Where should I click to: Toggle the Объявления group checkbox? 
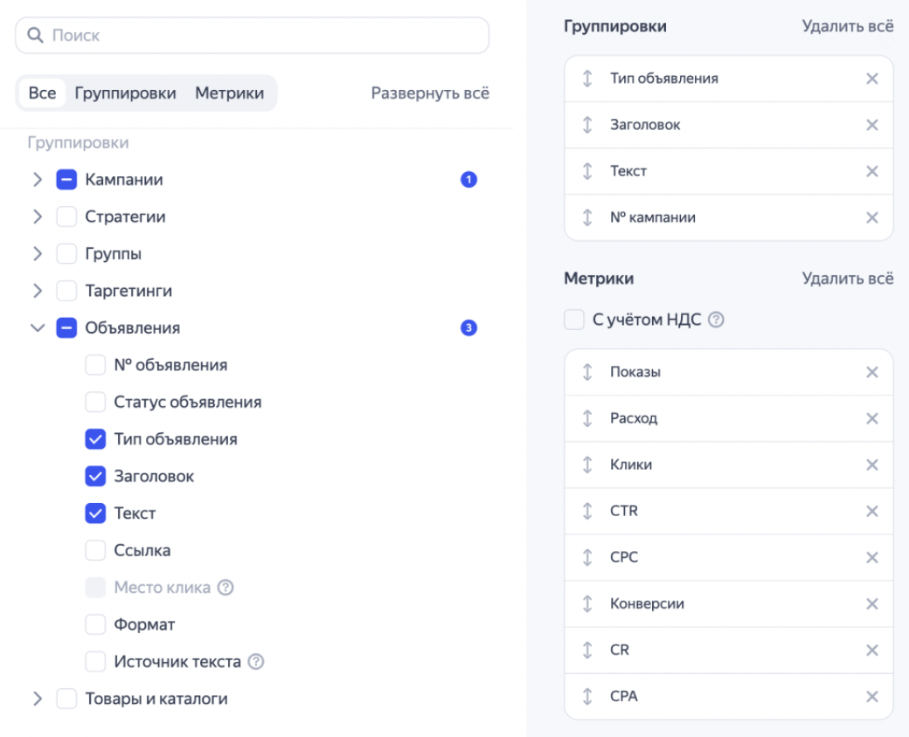(66, 328)
